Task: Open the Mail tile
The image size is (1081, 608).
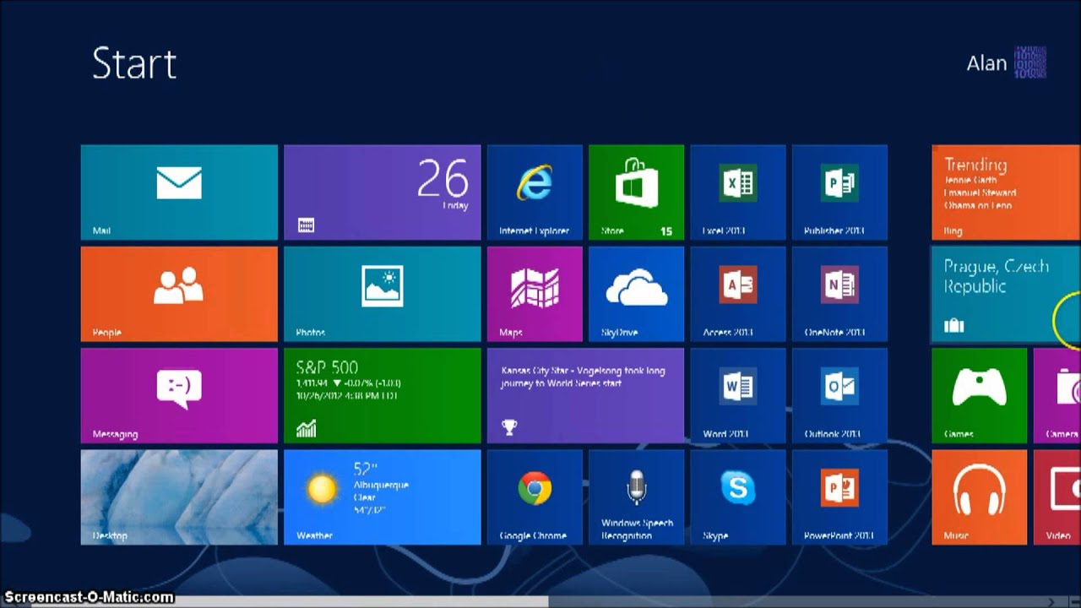Action: click(x=179, y=193)
